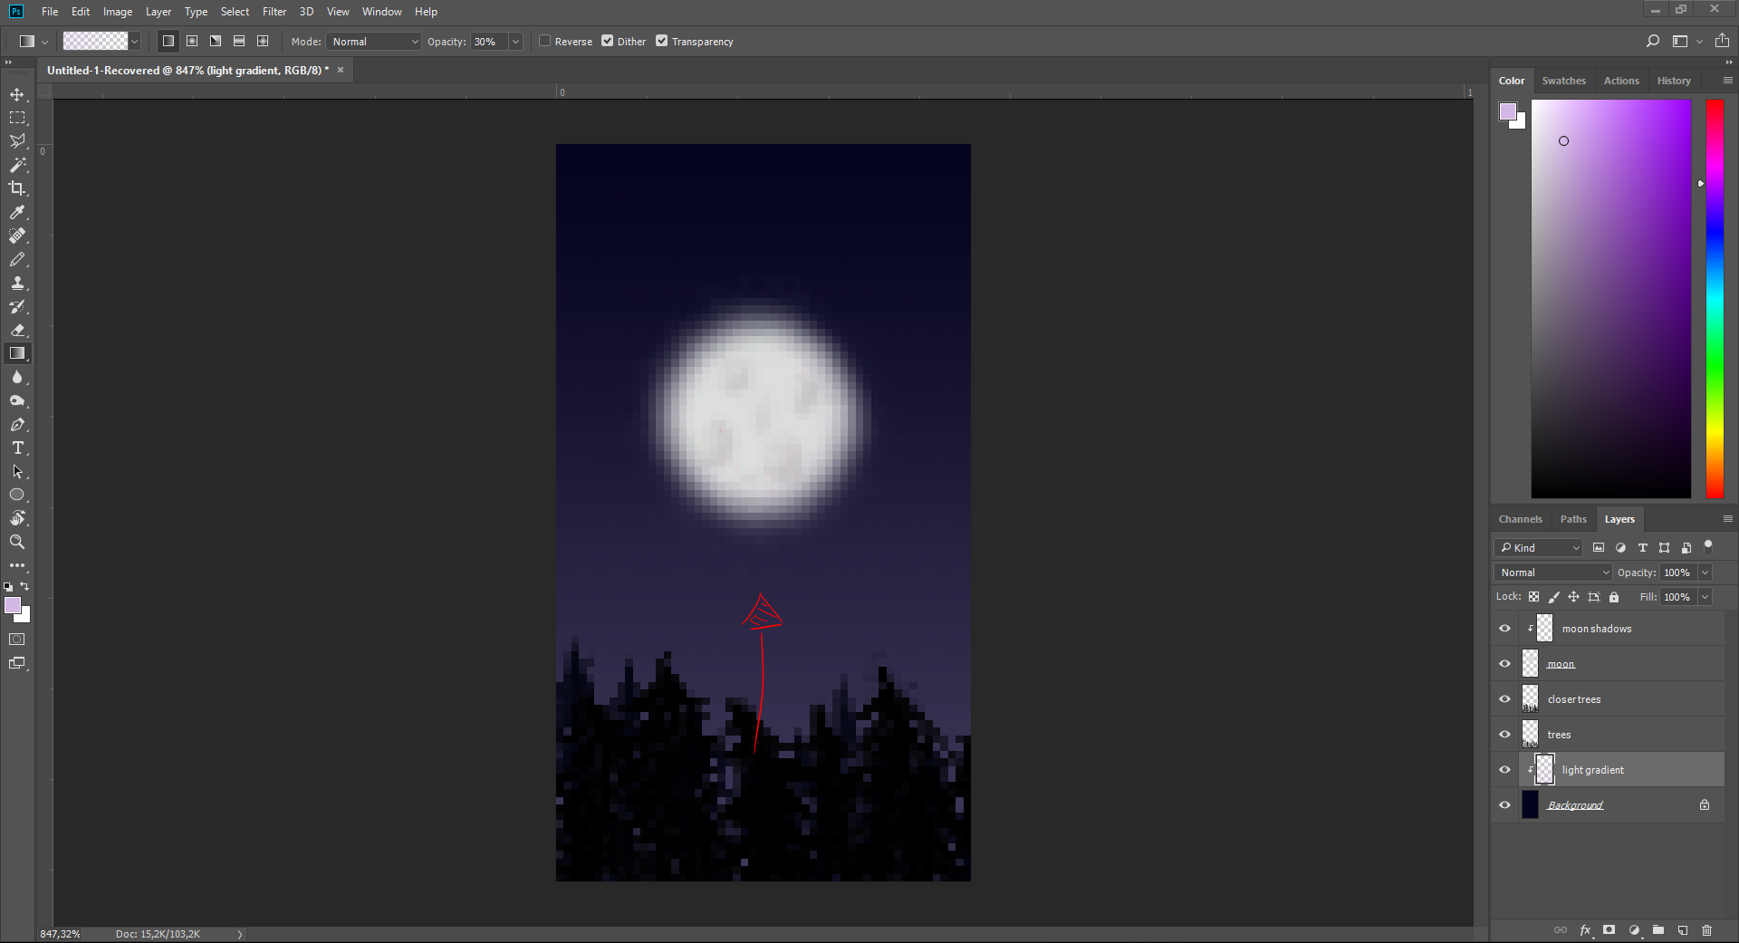Click the Reflected Gradient style icon

pos(239,41)
